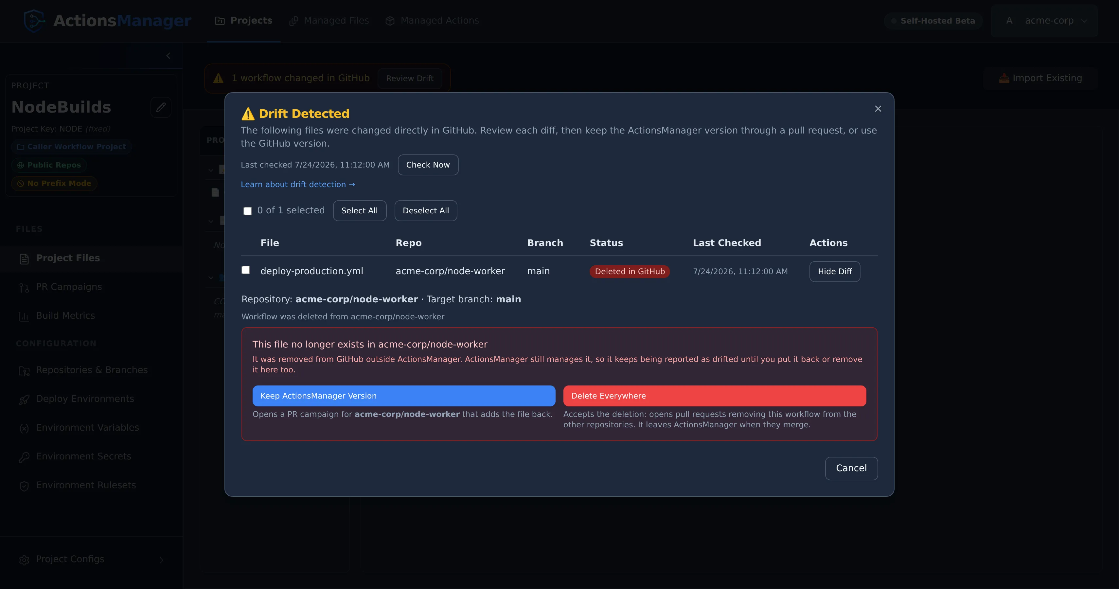The width and height of the screenshot is (1119, 589).
Task: Expand Project Configs with its right chevron
Action: pyautogui.click(x=162, y=560)
